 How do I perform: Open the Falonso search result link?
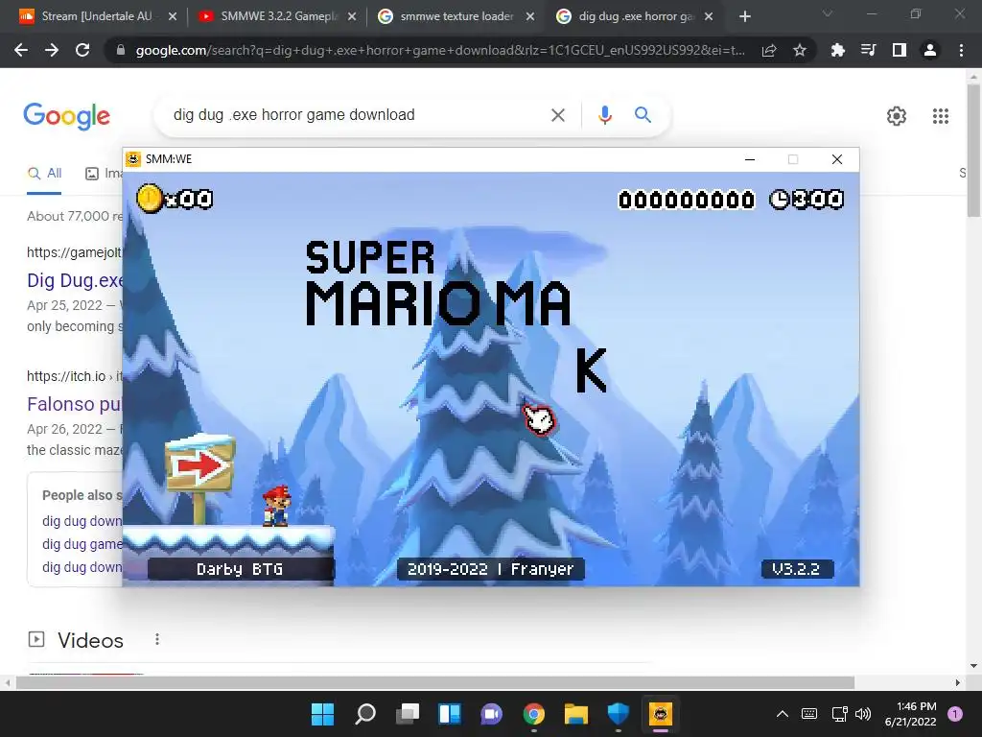coord(75,404)
